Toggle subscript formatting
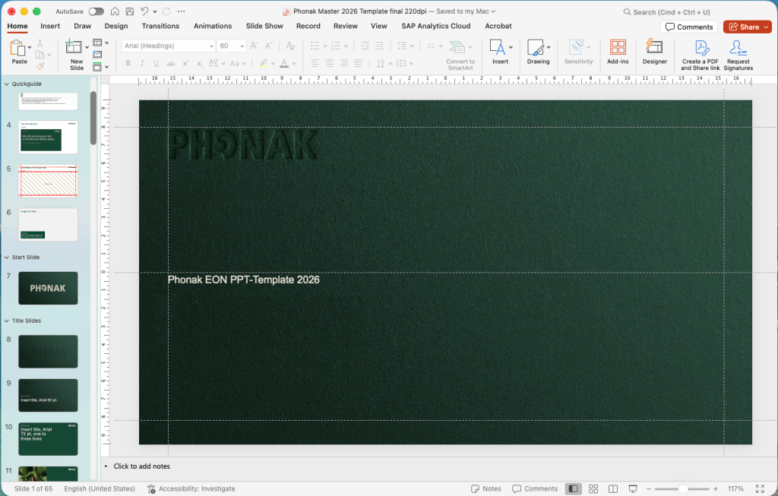Screen dimensions: 778x496 (199, 64)
